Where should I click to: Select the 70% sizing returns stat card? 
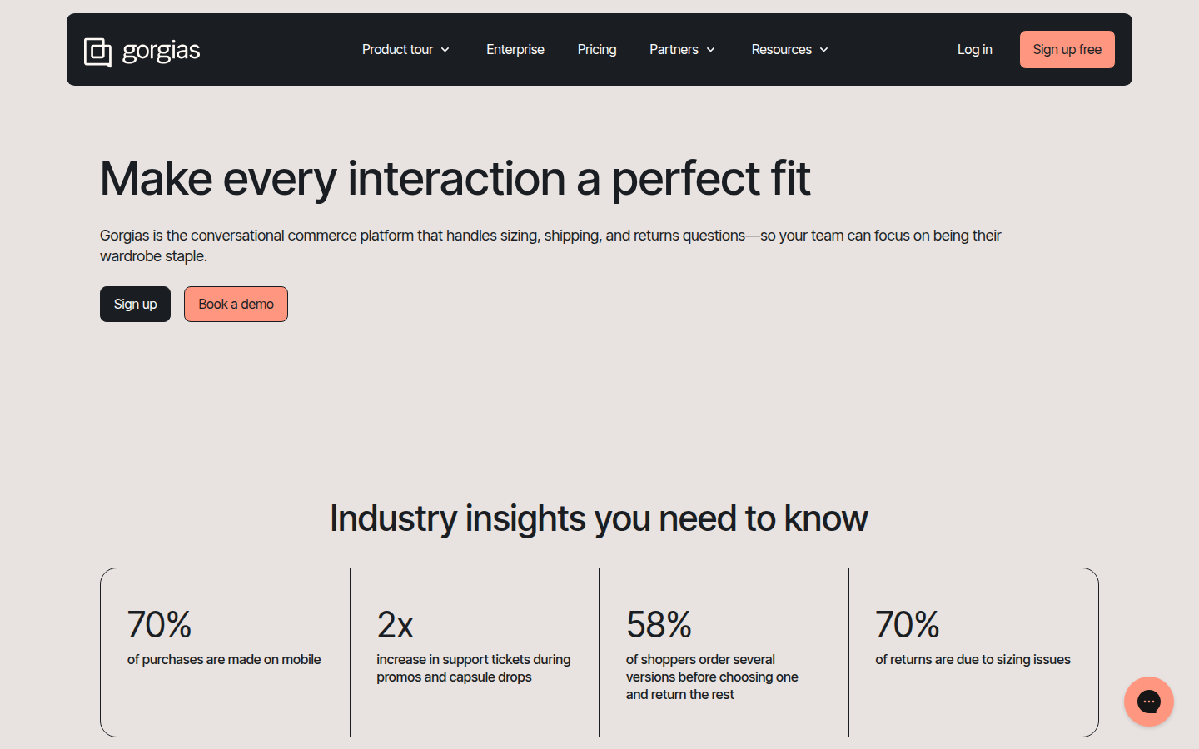coord(973,652)
